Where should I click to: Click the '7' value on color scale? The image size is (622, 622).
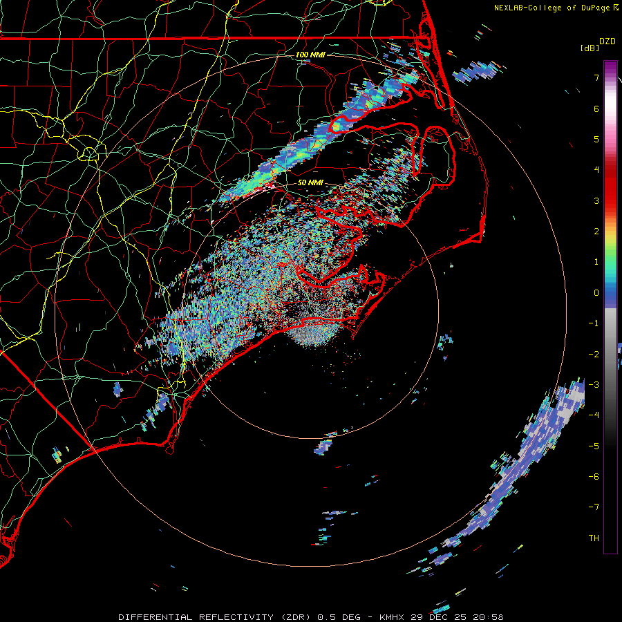[596, 77]
